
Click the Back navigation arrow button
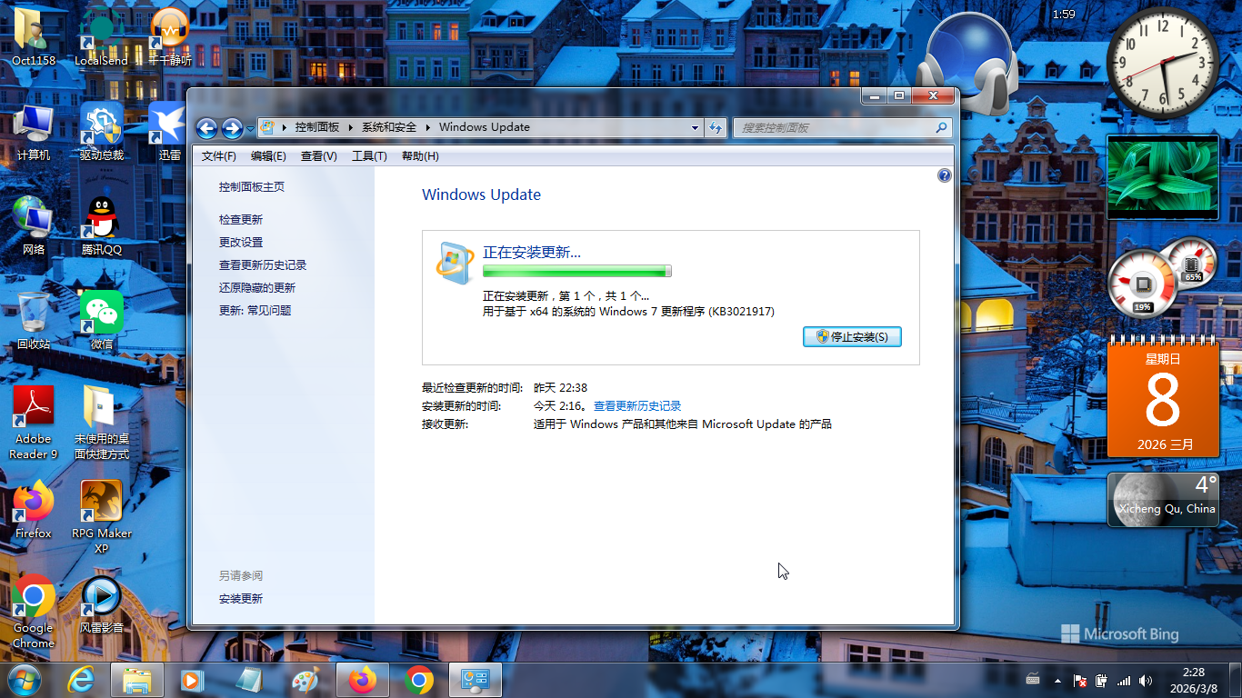point(206,128)
